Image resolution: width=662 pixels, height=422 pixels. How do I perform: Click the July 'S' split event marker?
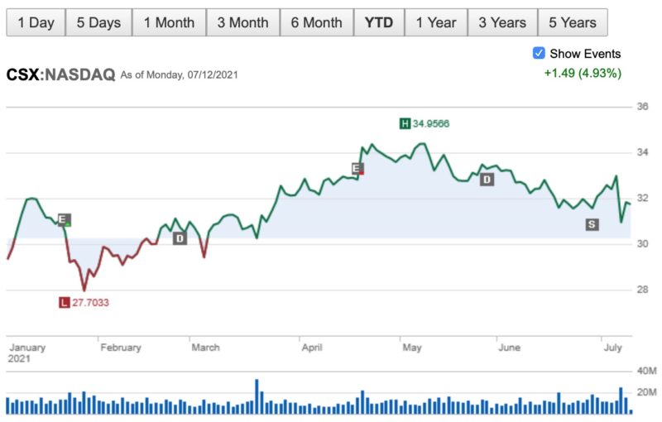[592, 224]
